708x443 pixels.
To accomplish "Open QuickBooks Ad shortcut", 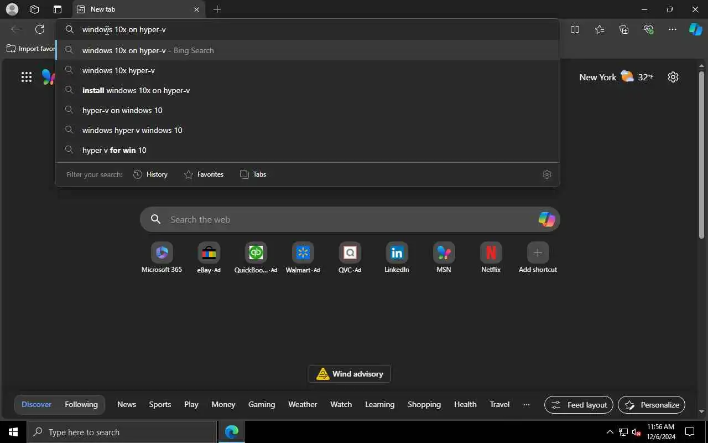I will pyautogui.click(x=256, y=258).
